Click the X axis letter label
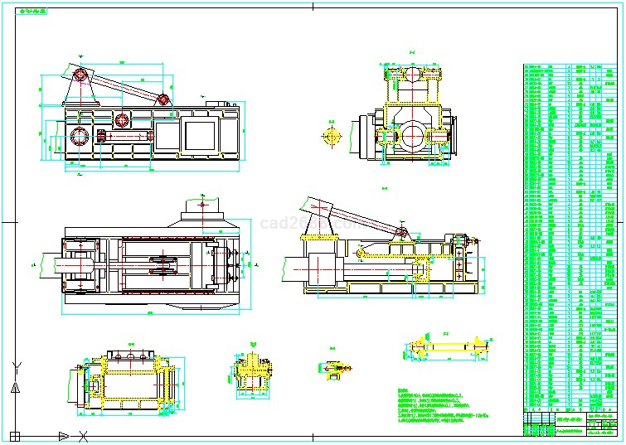The width and height of the screenshot is (626, 445). tap(82, 435)
